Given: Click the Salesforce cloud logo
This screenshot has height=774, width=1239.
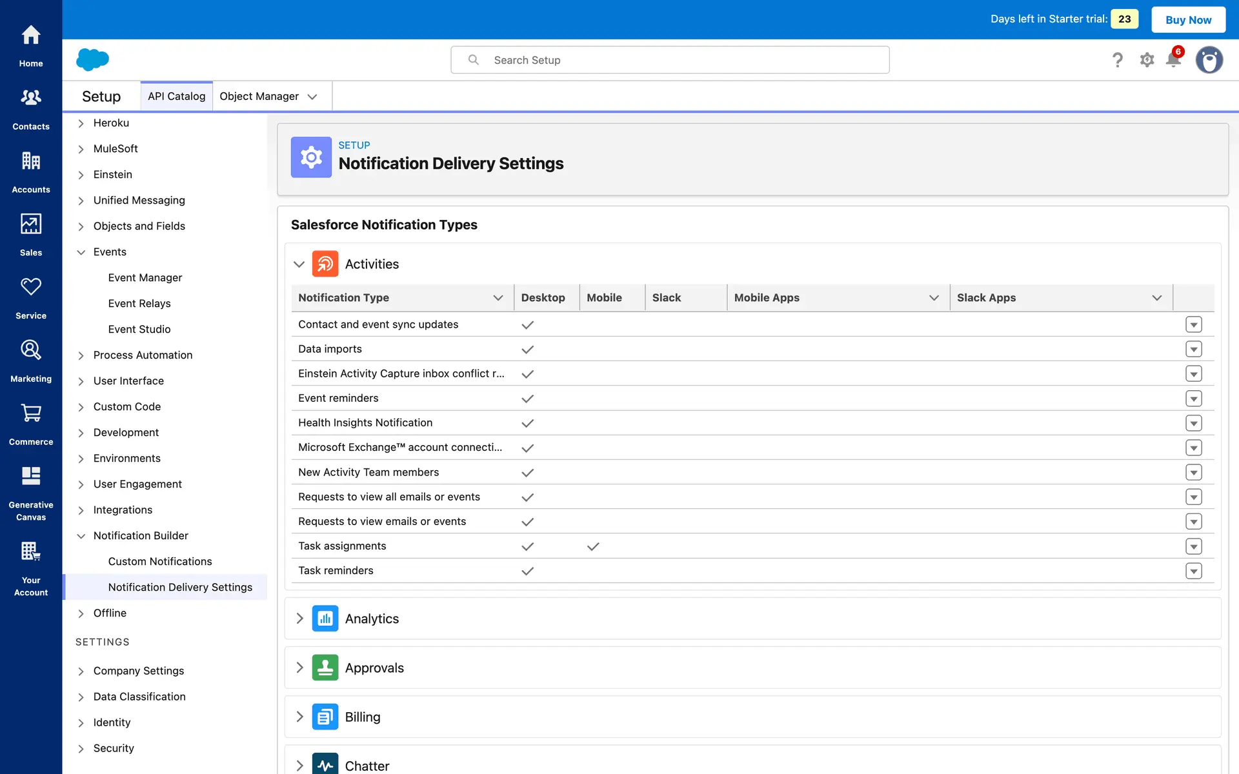Looking at the screenshot, I should [92, 59].
